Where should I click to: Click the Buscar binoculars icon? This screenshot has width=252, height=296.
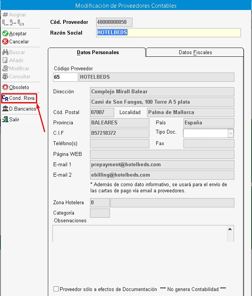point(5,52)
